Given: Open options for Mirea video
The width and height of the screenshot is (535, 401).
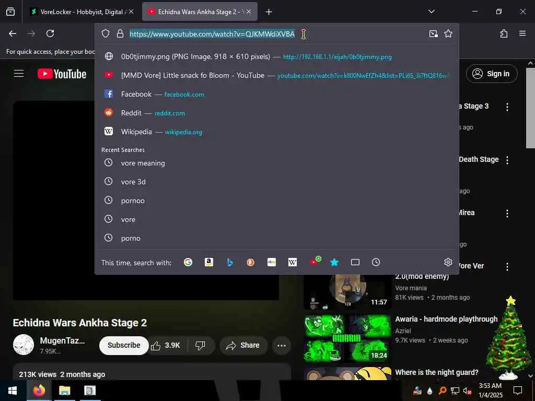Looking at the screenshot, I should click(507, 213).
